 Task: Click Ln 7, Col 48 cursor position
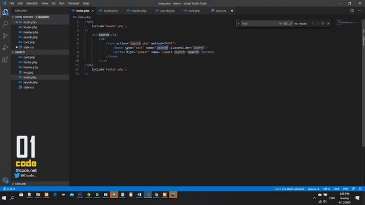coord(290,189)
